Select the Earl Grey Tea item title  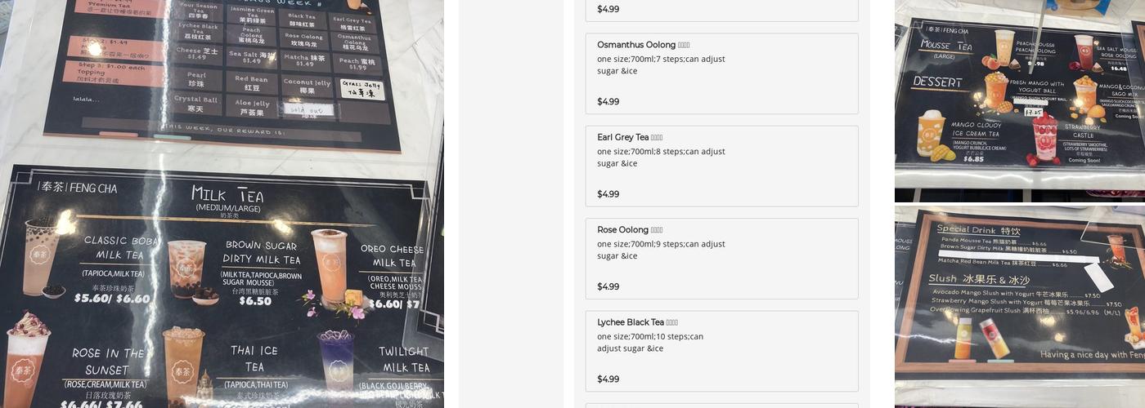coord(623,137)
